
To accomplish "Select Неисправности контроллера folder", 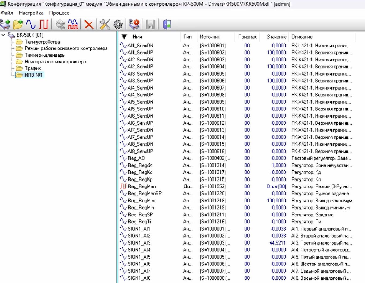I will point(55,62).
